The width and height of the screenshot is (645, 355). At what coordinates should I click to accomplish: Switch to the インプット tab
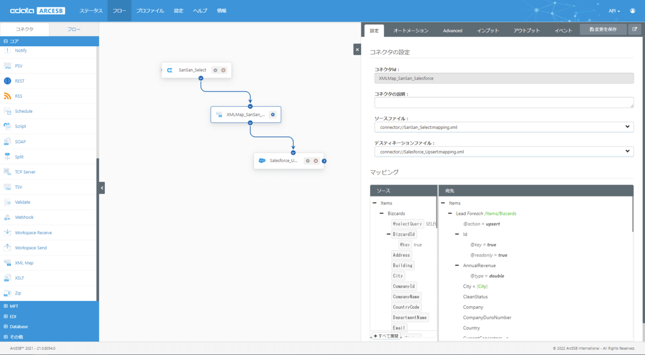click(488, 31)
